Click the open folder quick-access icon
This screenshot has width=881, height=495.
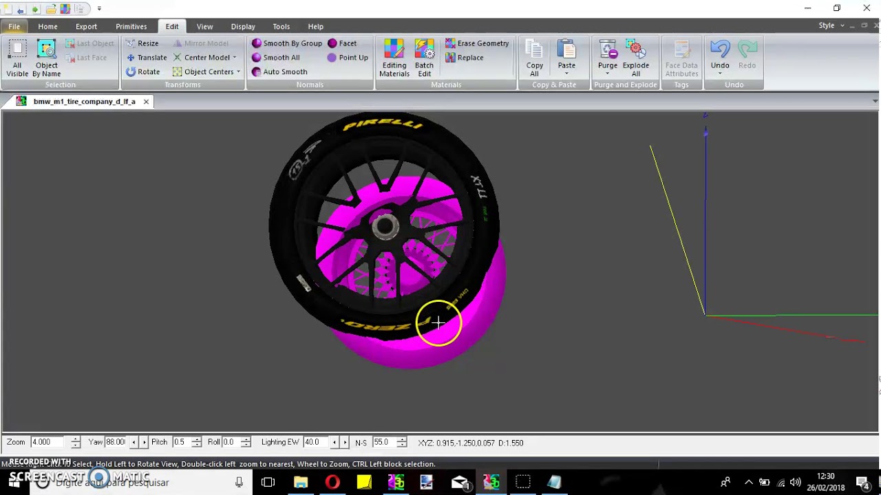point(51,9)
